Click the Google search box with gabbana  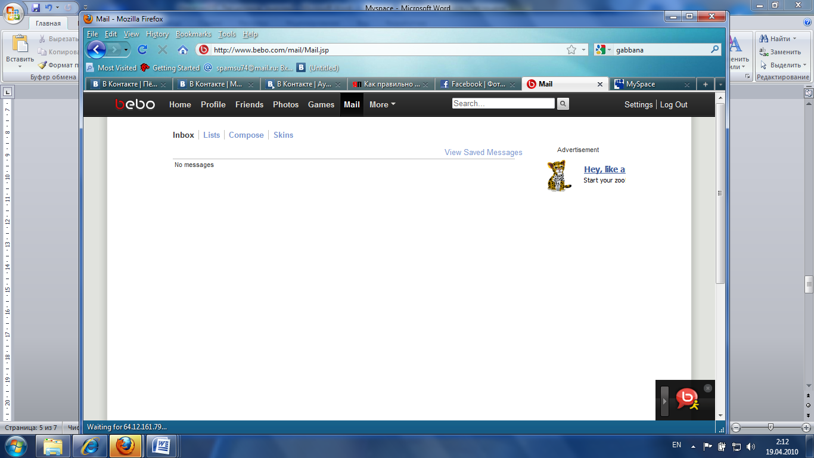661,50
